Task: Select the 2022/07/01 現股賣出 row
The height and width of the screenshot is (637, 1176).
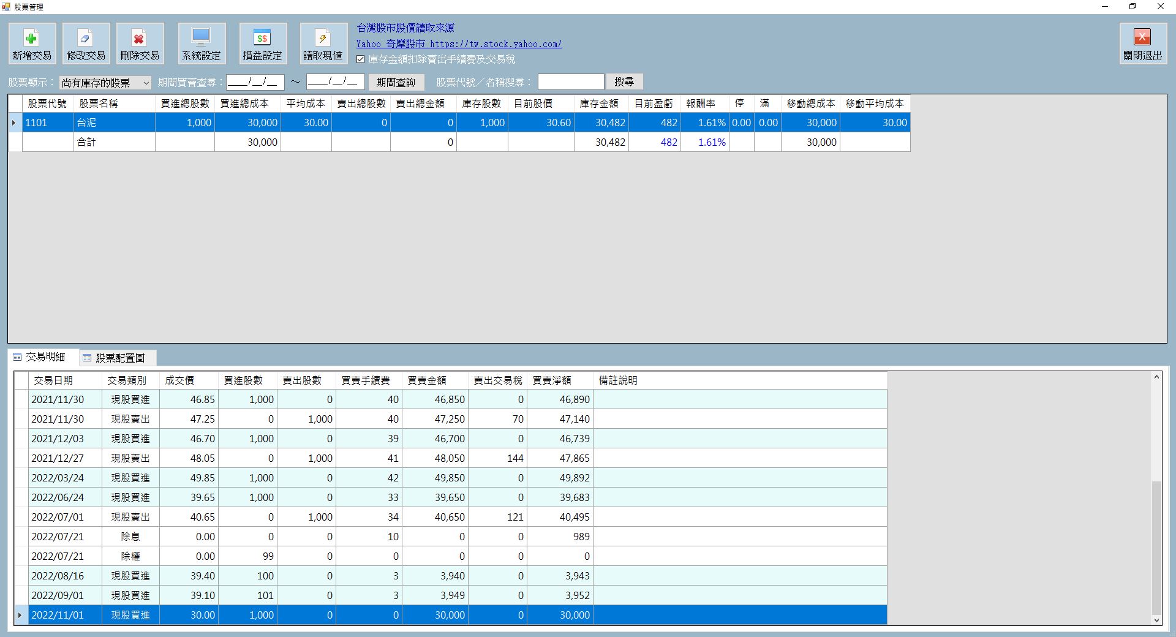Action: (x=451, y=517)
